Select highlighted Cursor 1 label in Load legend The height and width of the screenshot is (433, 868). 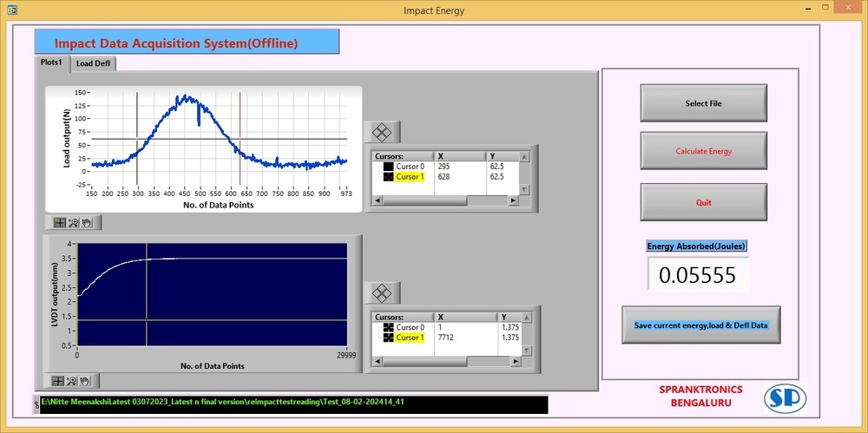pos(411,177)
